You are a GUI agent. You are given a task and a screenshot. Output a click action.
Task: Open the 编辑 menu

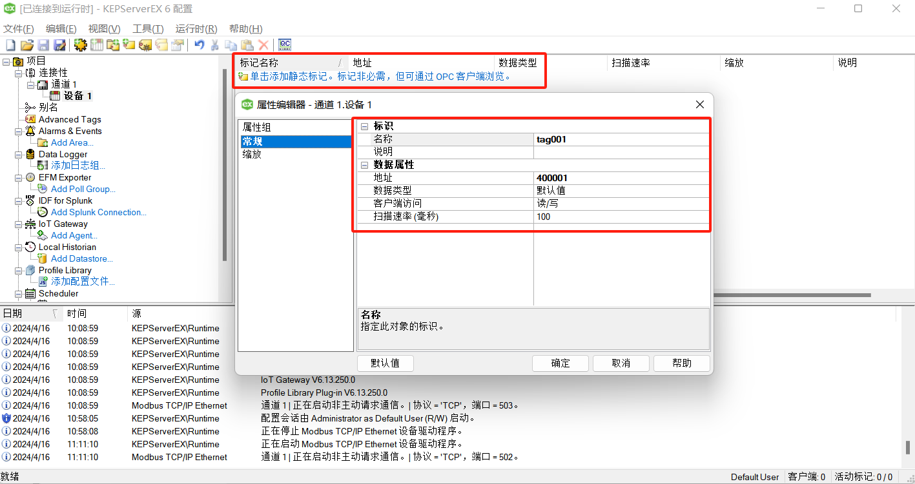click(61, 29)
